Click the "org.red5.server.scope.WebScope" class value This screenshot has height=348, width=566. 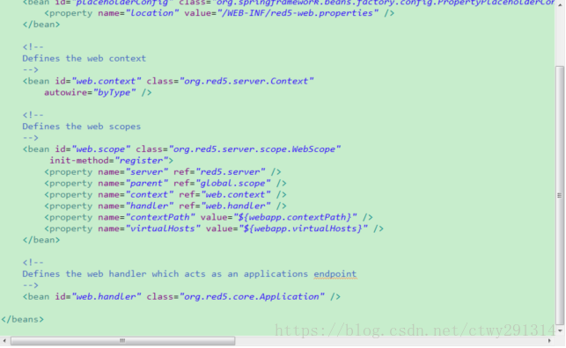[254, 149]
